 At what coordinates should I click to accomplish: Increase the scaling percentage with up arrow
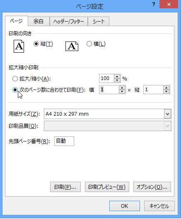tap(117, 77)
